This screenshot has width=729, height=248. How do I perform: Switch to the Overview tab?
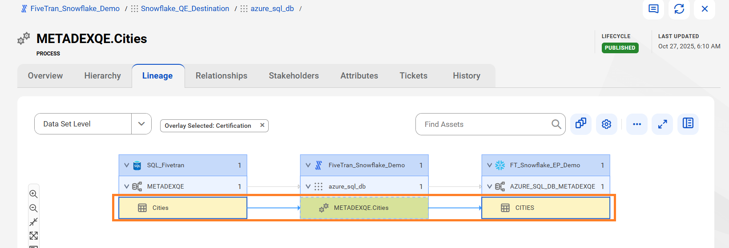(x=45, y=76)
